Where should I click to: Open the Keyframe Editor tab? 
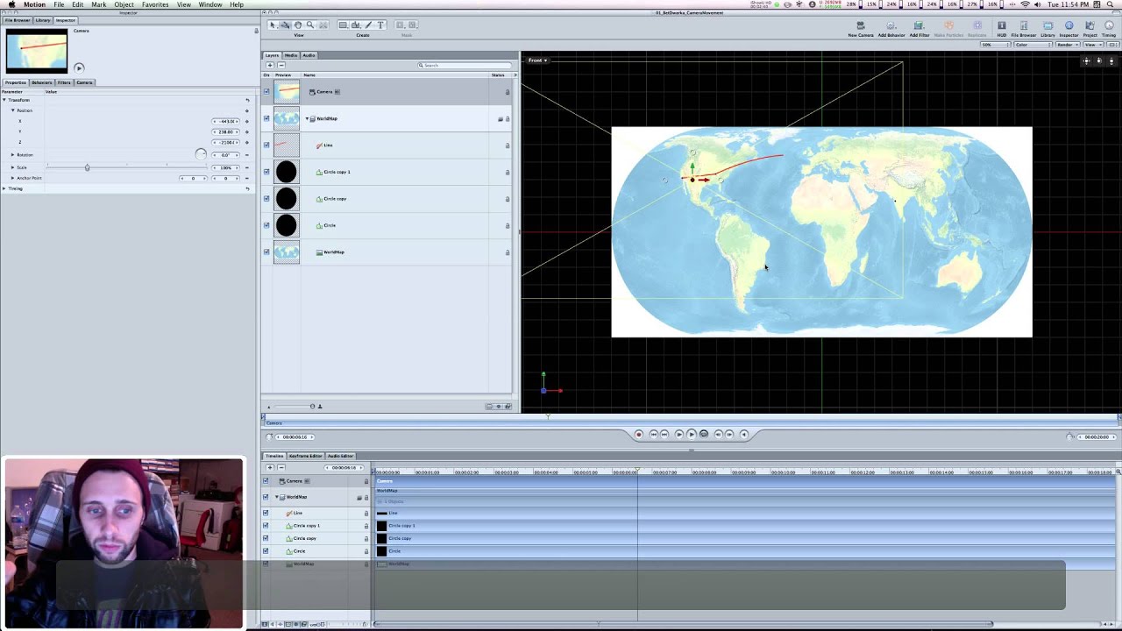(305, 456)
